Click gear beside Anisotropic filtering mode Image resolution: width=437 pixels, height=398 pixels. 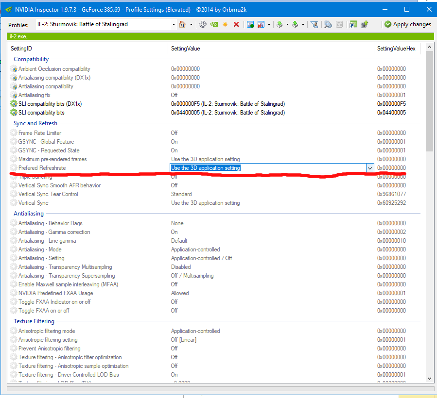point(14,331)
